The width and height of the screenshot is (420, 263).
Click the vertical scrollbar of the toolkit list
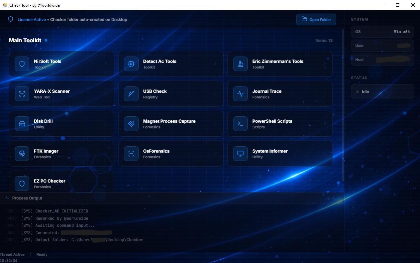[x=343, y=105]
